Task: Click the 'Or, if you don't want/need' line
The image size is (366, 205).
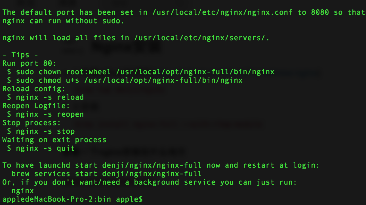Action: click(x=150, y=182)
